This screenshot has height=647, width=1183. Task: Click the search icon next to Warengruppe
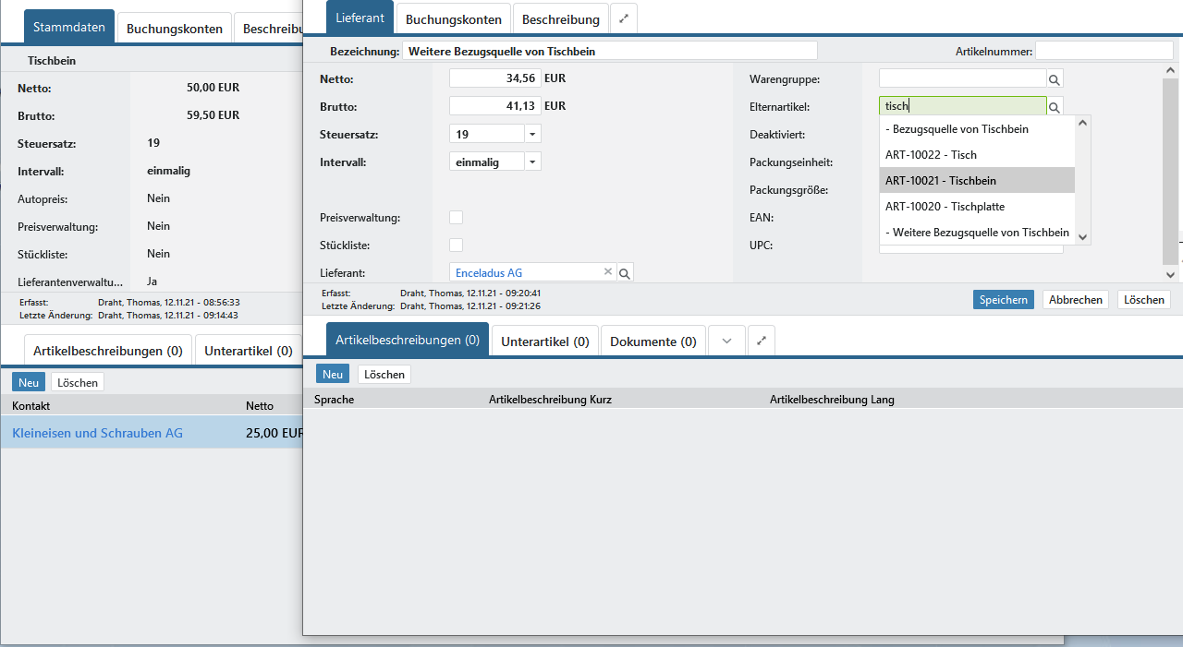1055,79
